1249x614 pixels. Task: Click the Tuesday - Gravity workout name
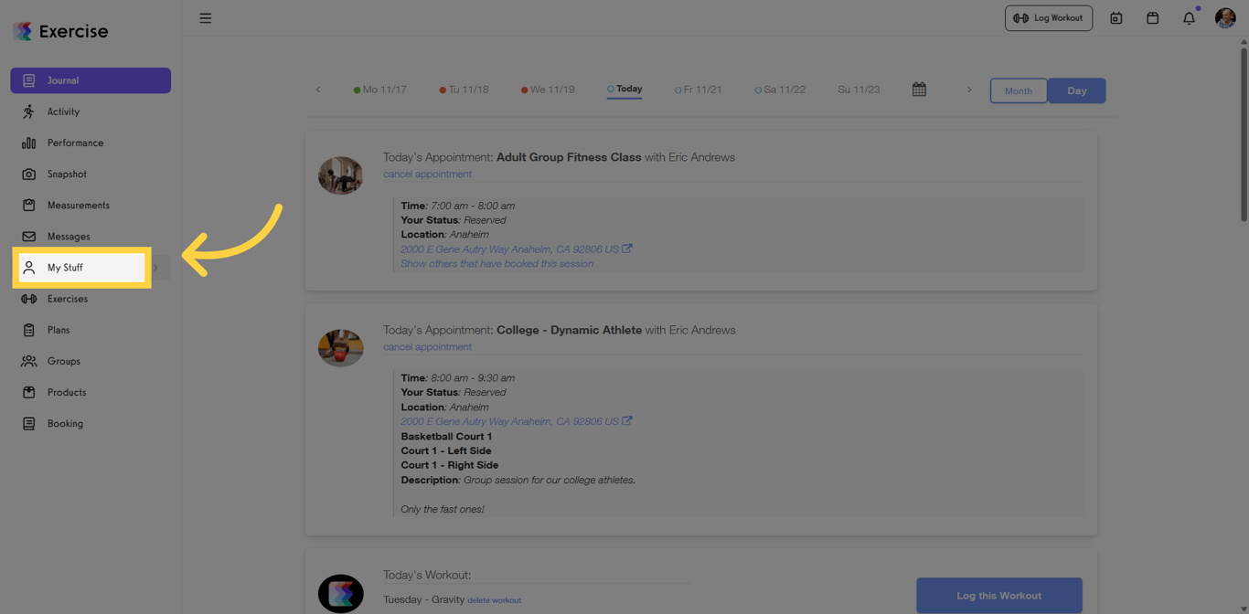(423, 599)
